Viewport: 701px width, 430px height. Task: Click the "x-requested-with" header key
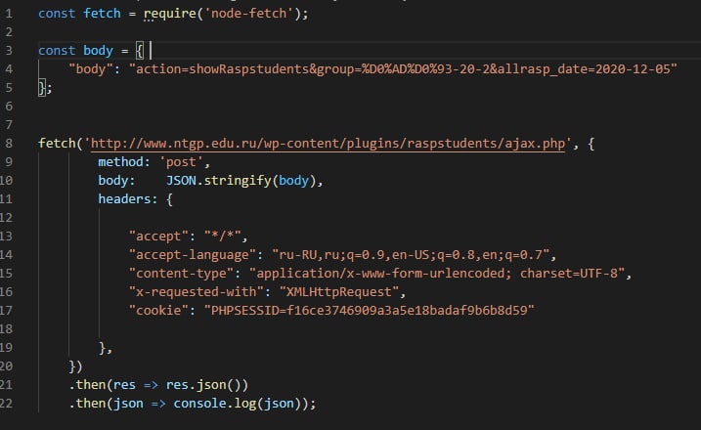(196, 292)
